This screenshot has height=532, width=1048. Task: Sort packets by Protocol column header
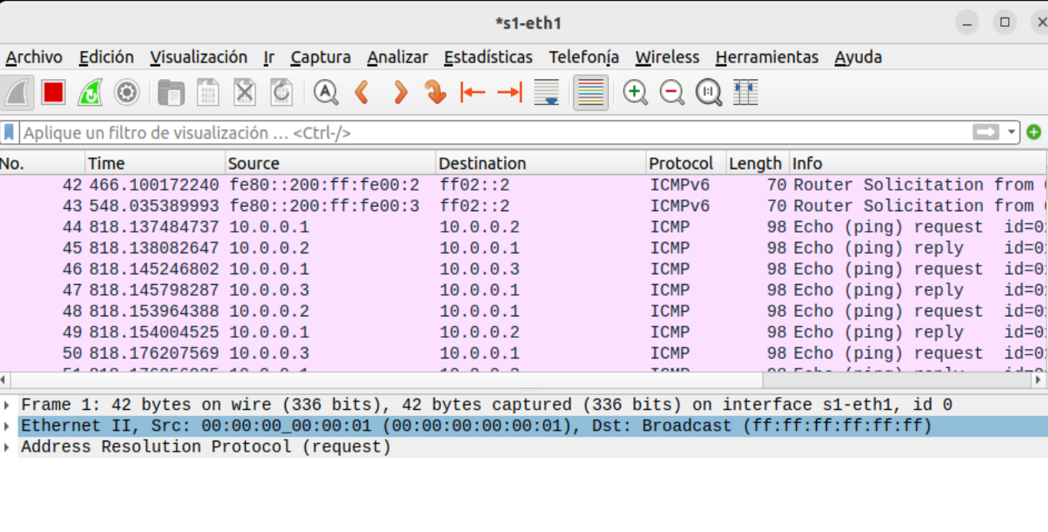click(x=681, y=164)
